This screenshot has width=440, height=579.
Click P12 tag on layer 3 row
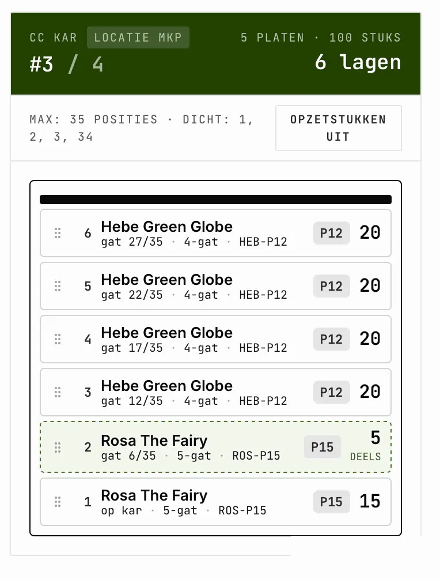pyautogui.click(x=331, y=392)
